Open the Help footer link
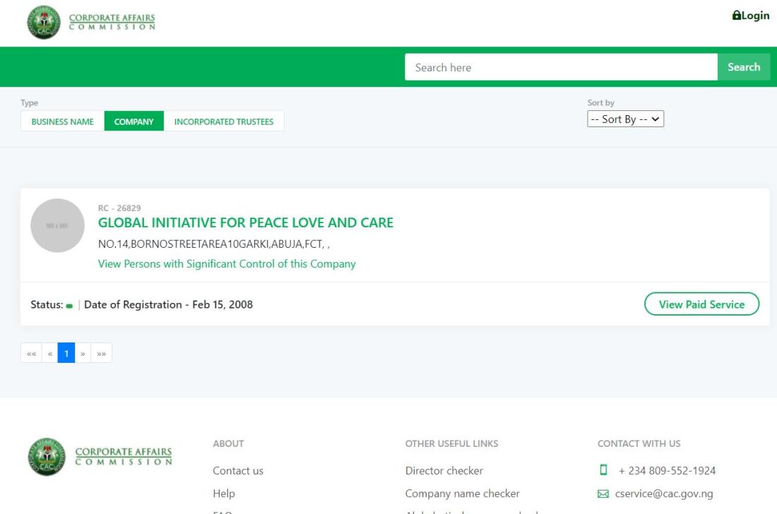The width and height of the screenshot is (777, 514). click(224, 494)
